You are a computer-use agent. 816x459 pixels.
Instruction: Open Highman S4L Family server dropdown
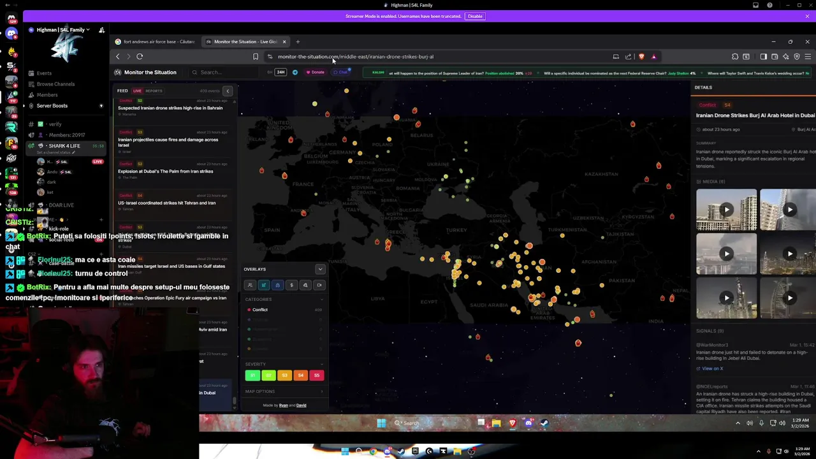coord(63,30)
